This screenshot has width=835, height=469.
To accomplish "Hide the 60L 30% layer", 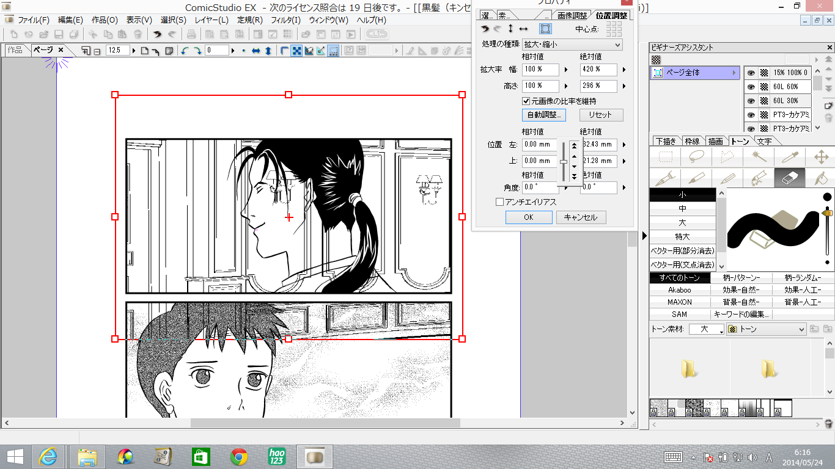I will coord(751,101).
